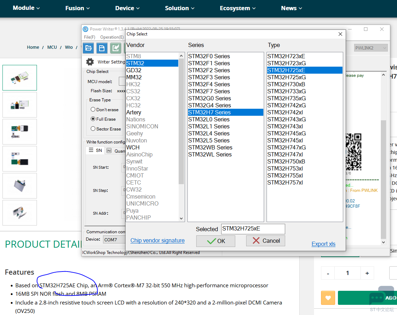Expand the Fusion navigation menu
This screenshot has width=397, height=315.
point(77,8)
